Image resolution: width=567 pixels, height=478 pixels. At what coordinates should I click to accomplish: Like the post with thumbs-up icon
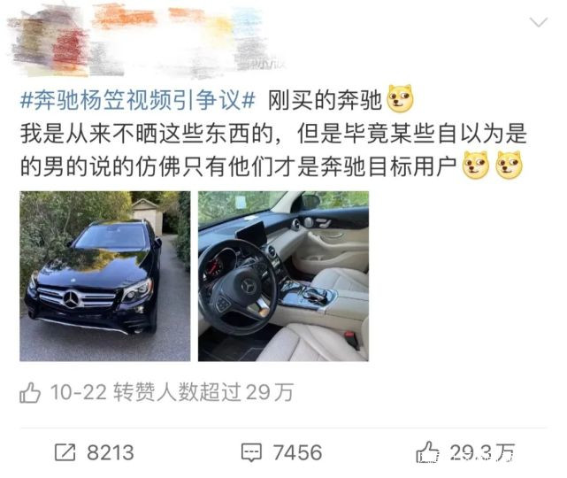click(427, 452)
